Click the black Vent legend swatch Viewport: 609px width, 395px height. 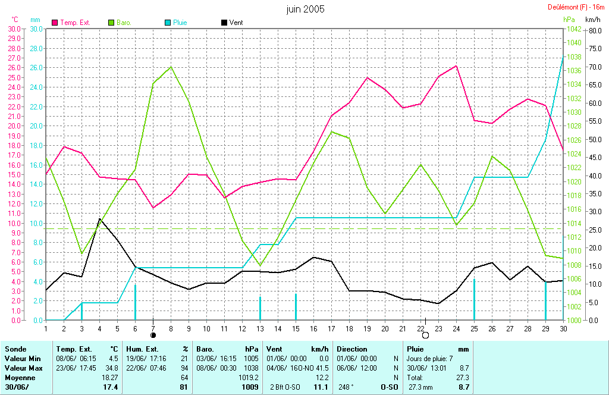click(224, 23)
